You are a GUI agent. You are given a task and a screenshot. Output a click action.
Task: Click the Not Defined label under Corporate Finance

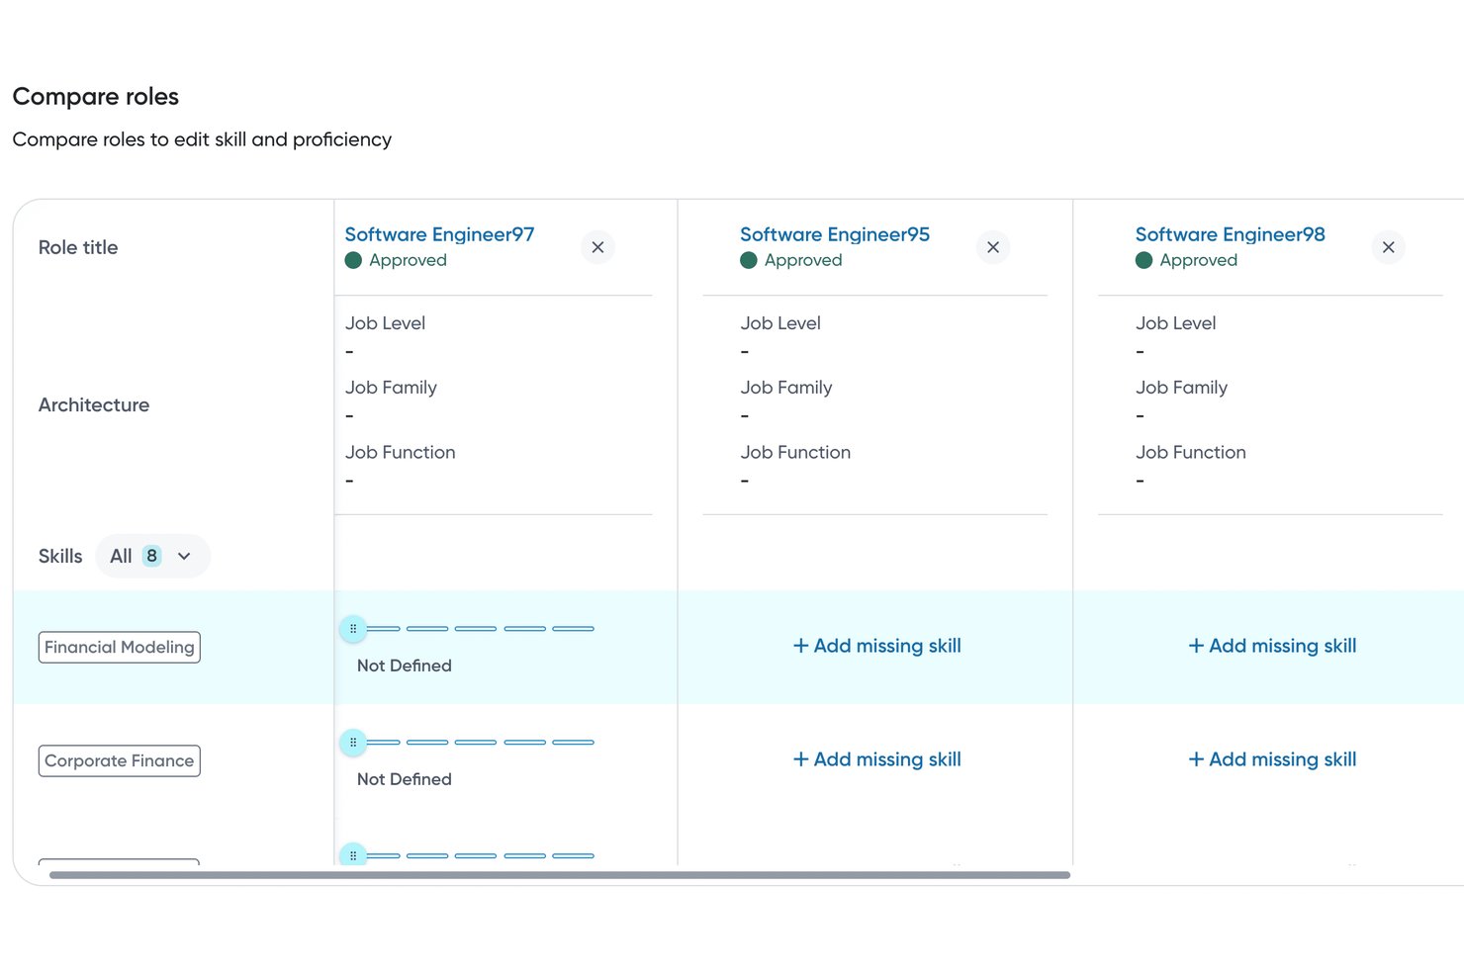[405, 780]
